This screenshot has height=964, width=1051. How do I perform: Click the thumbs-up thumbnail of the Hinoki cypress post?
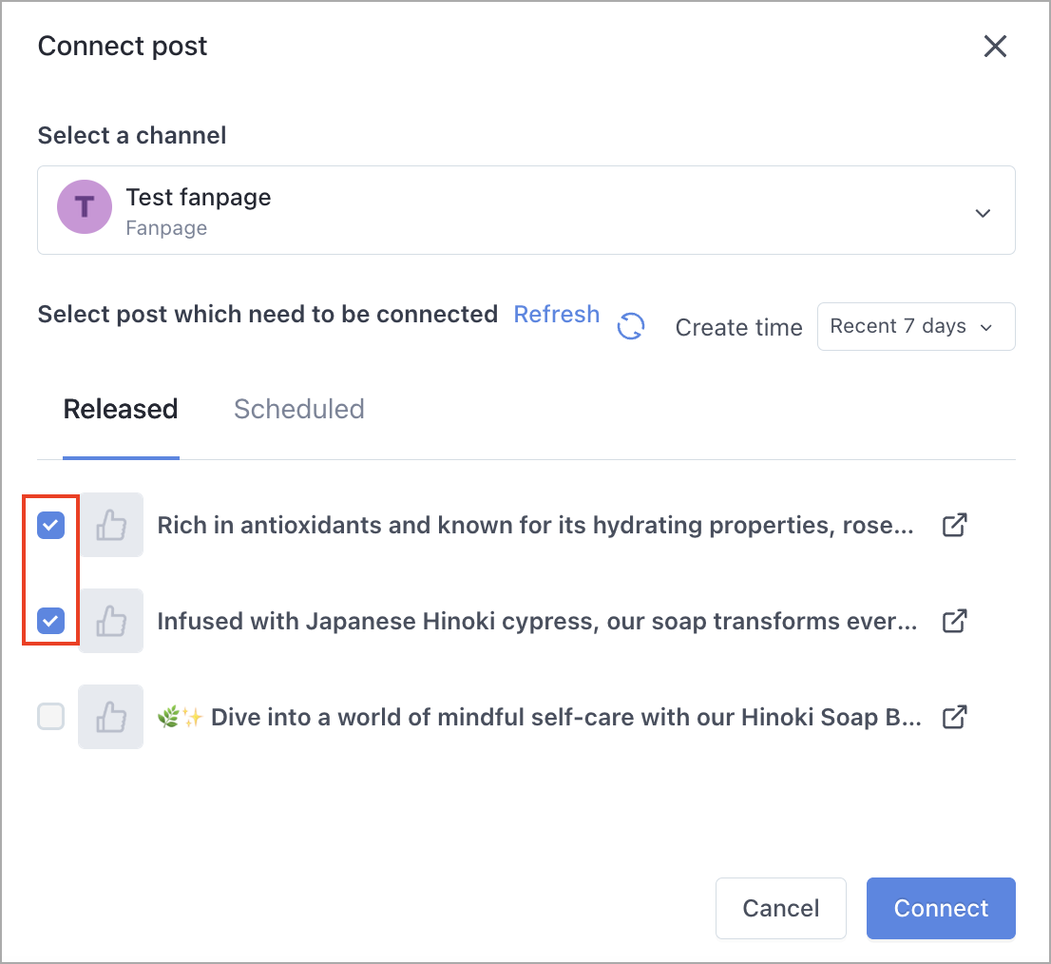(x=110, y=621)
